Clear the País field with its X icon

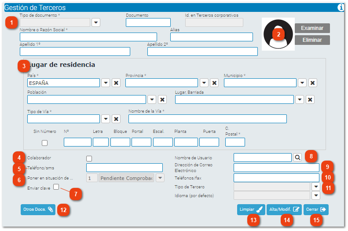click(116, 83)
